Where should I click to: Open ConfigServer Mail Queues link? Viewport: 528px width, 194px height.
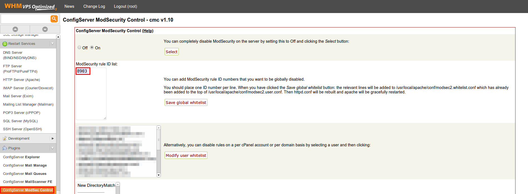[25, 174]
